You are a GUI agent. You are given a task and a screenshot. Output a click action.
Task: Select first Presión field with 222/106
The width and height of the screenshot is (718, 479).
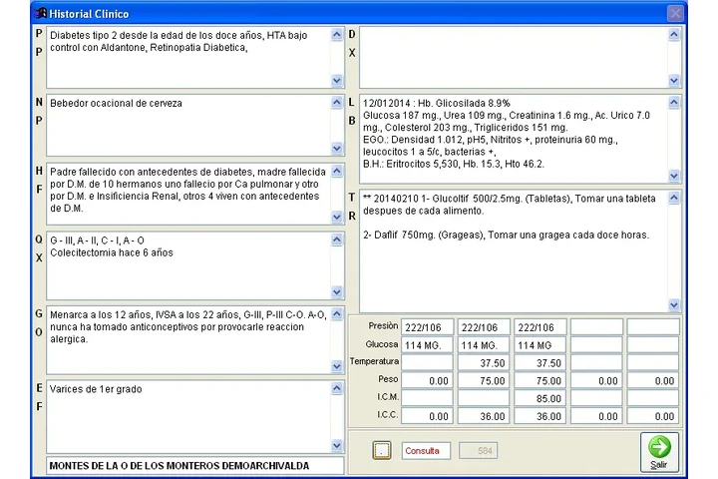427,327
